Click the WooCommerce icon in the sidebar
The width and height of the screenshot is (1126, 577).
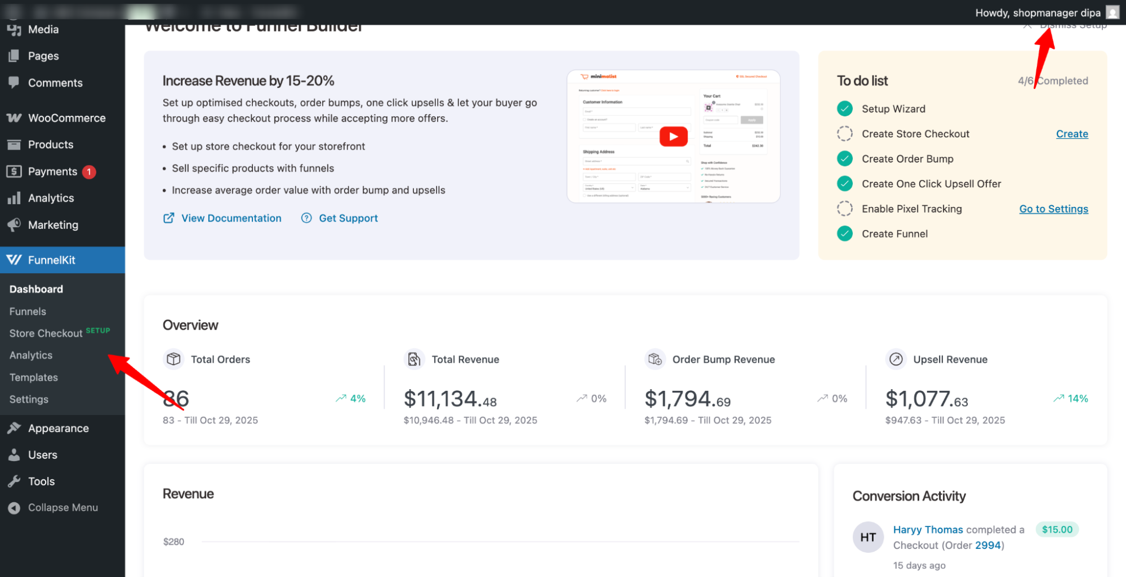(x=14, y=118)
